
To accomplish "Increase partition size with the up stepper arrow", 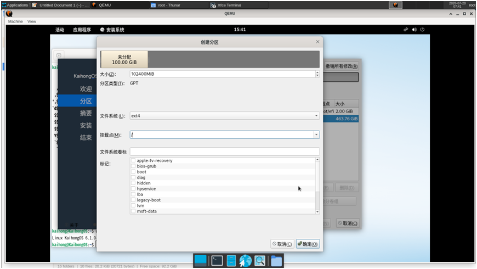I will point(317,72).
